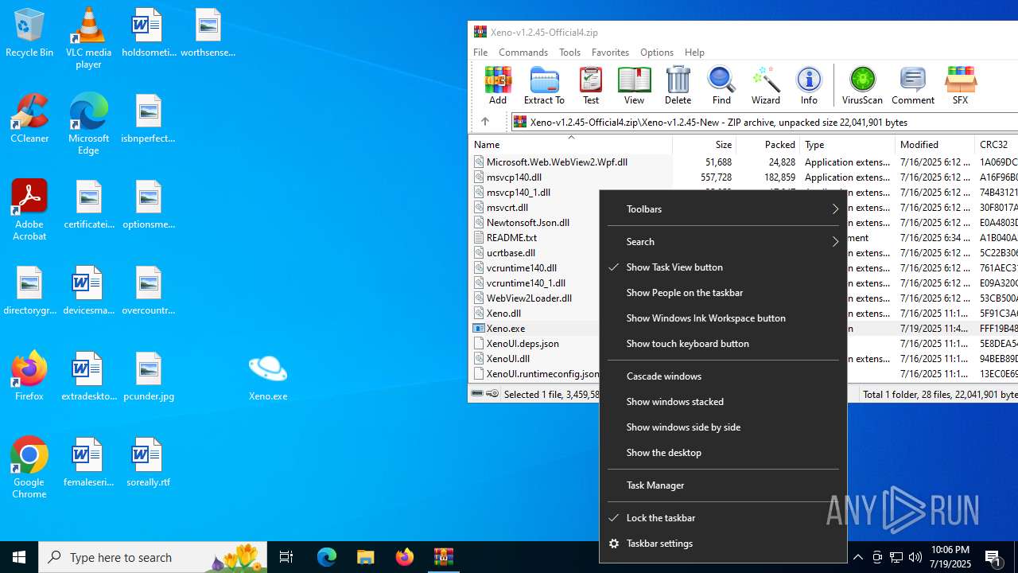Select Google Chrome desktop icon

click(x=29, y=468)
